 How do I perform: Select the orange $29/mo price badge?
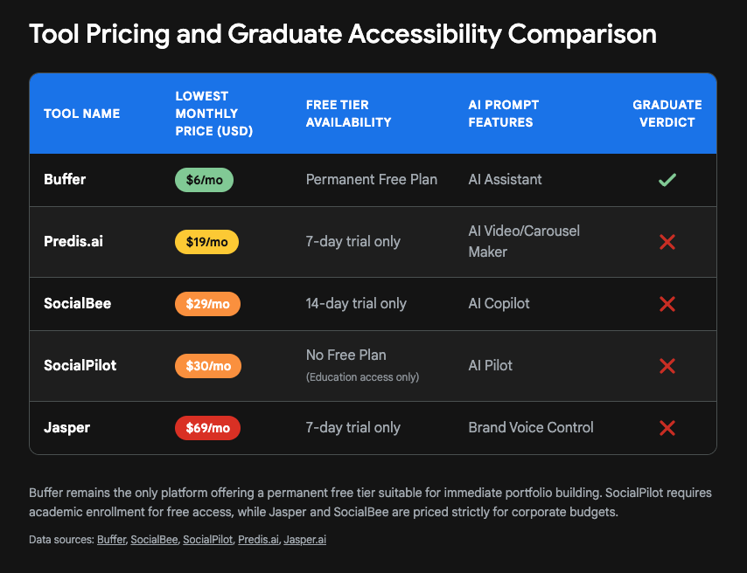tap(207, 304)
